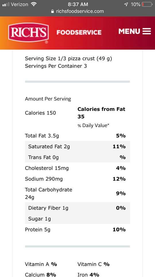This screenshot has height=277, width=155.
Task: Click the Dietary Fiber 1g row
Action: (77, 208)
